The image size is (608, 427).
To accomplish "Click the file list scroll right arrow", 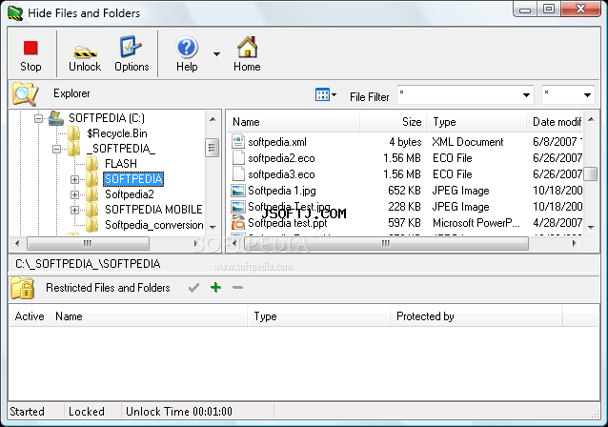I will pos(575,244).
